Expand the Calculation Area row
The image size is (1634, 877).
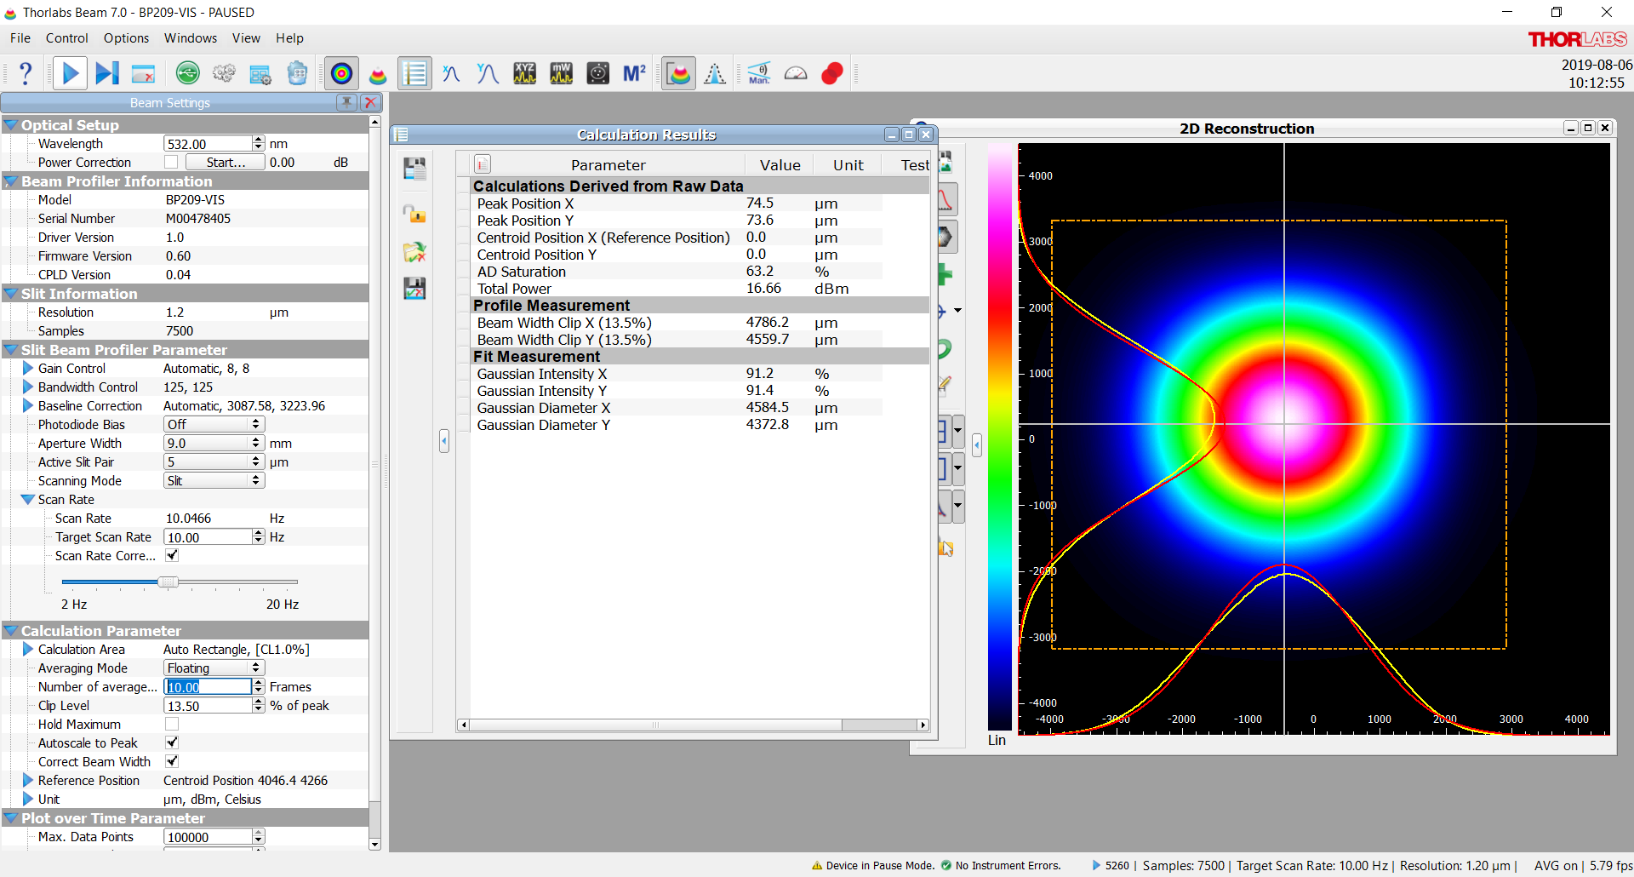click(28, 650)
